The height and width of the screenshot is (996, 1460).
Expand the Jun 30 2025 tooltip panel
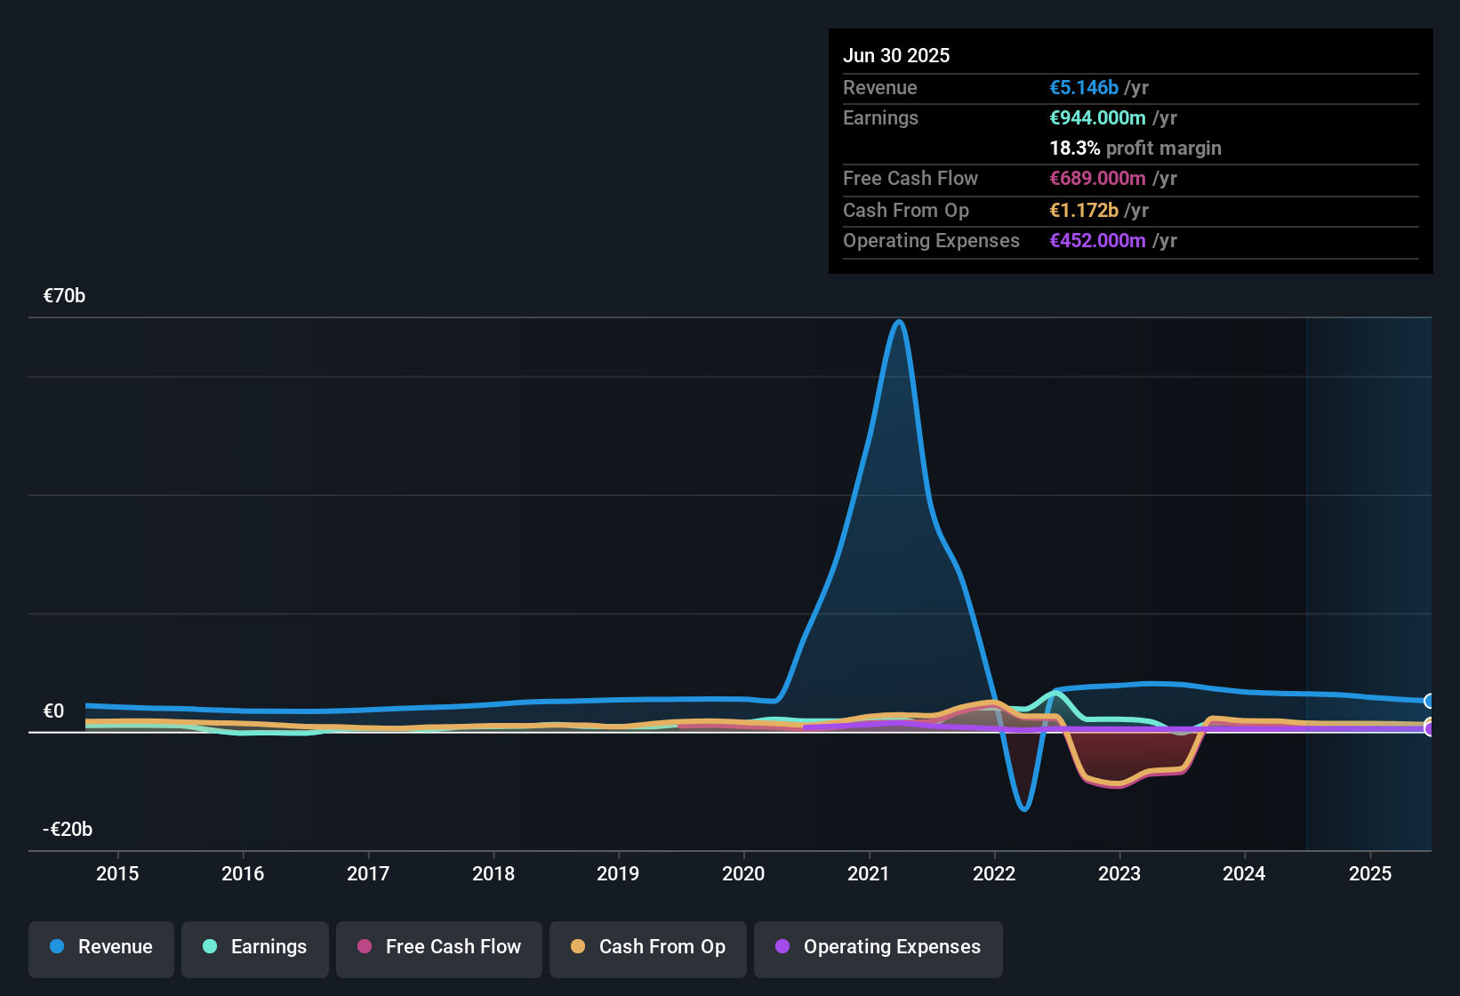[x=1129, y=151]
